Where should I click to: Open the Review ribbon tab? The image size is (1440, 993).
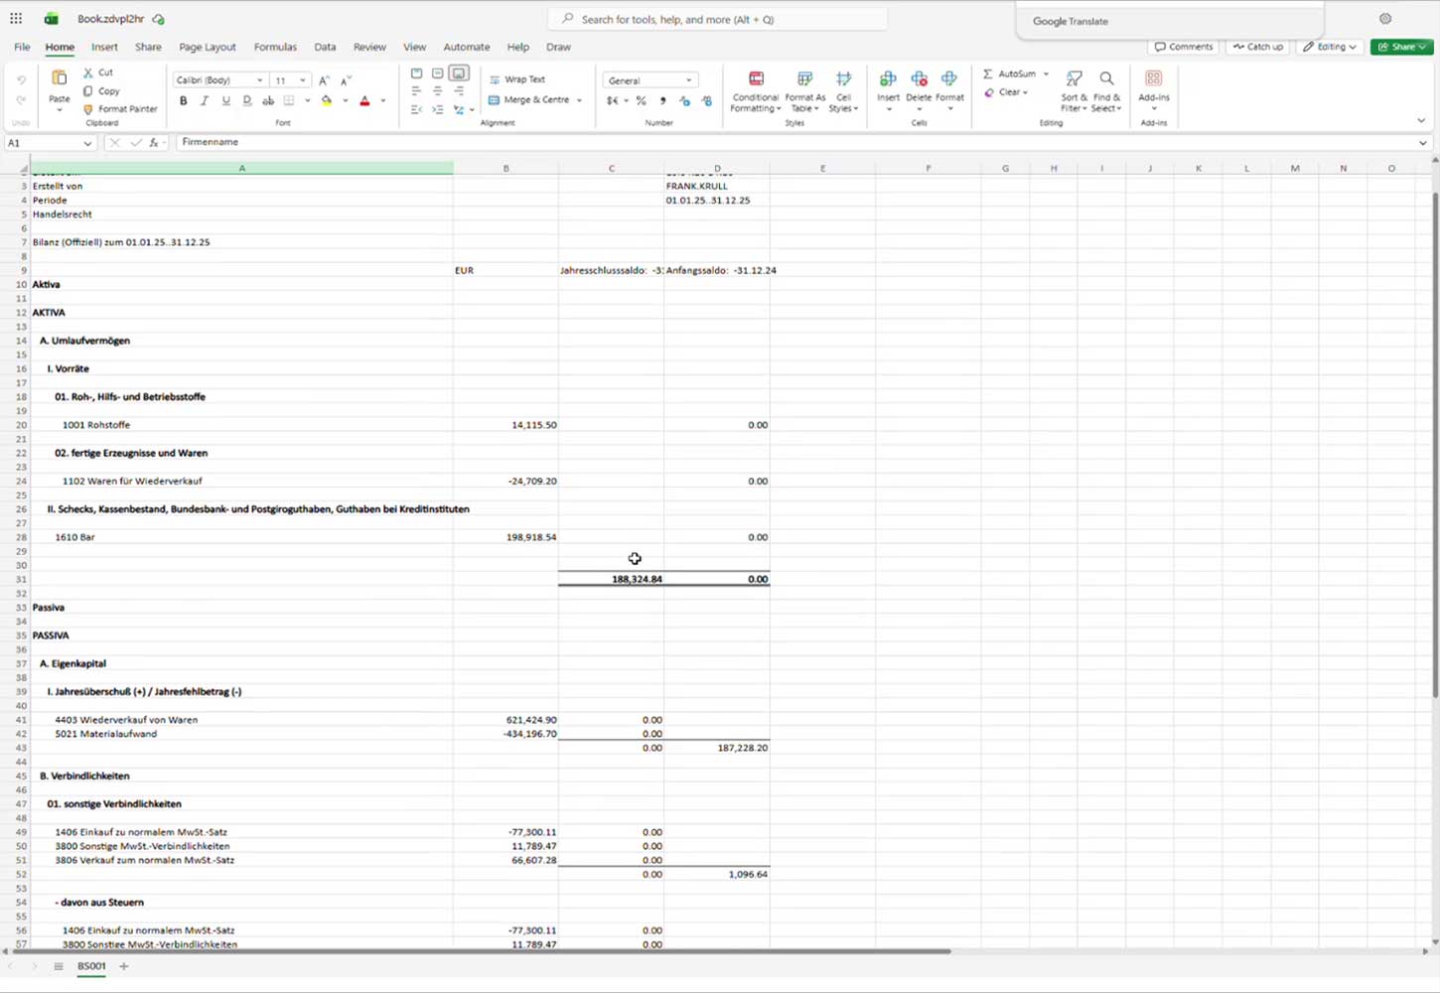(369, 47)
